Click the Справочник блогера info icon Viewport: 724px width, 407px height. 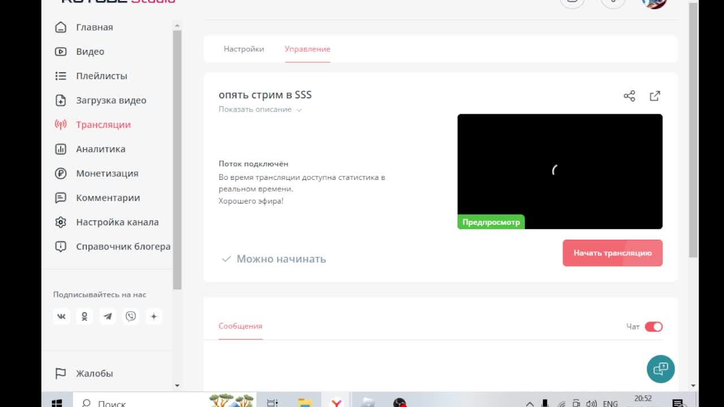(61, 246)
